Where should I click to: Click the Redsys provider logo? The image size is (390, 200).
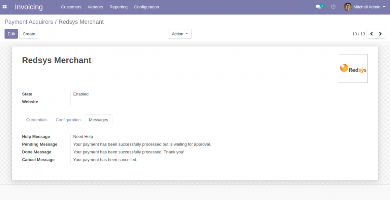coord(353,68)
